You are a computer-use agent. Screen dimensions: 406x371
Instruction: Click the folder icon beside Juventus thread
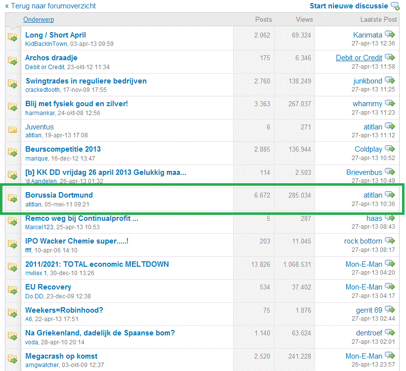click(x=12, y=129)
